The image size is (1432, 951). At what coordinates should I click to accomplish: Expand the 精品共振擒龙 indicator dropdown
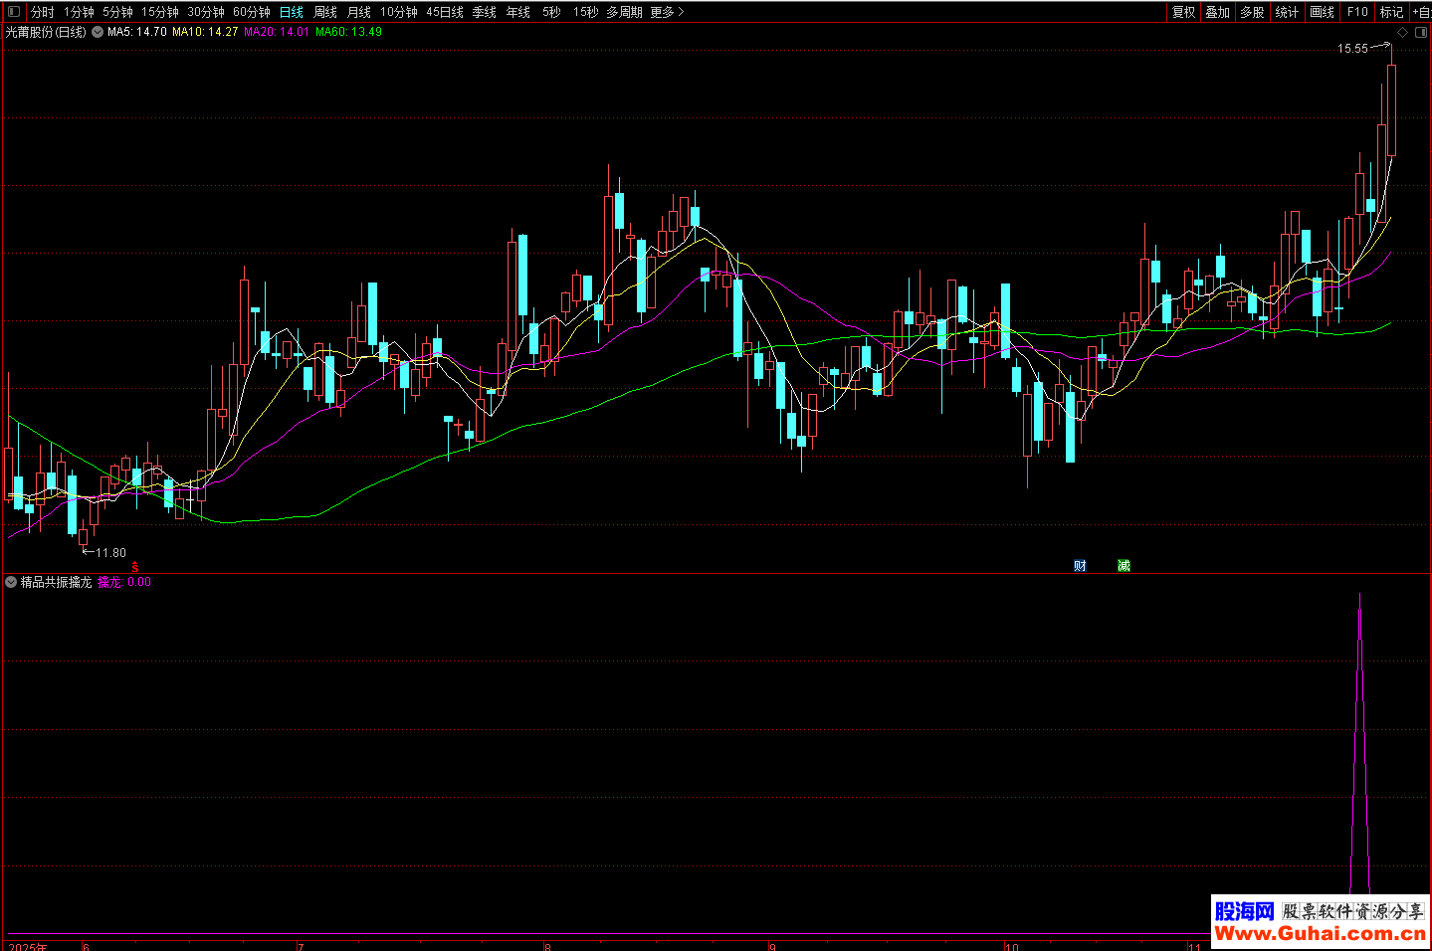point(11,582)
